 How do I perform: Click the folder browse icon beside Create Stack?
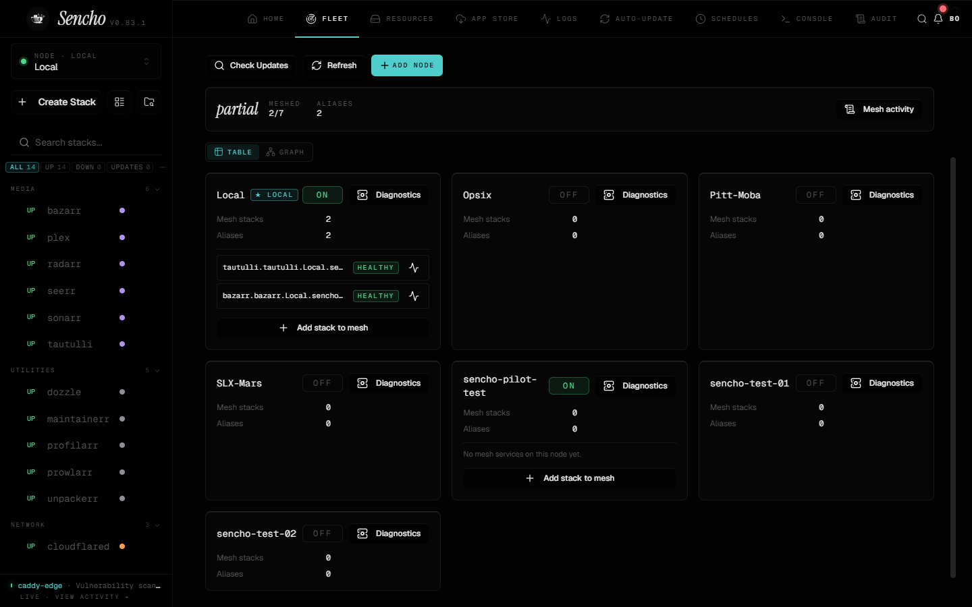(149, 102)
